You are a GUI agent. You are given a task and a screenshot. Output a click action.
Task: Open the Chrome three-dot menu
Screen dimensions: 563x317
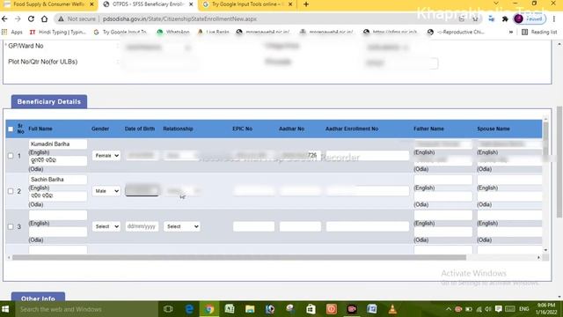click(554, 18)
